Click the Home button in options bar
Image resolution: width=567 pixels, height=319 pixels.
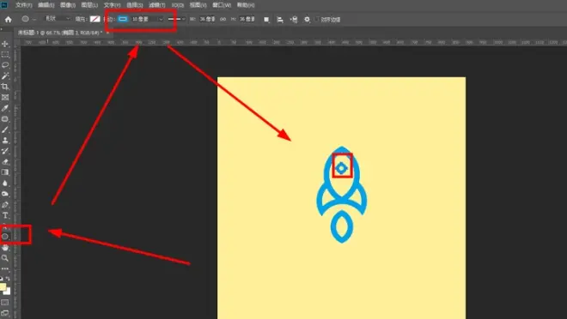tap(9, 20)
